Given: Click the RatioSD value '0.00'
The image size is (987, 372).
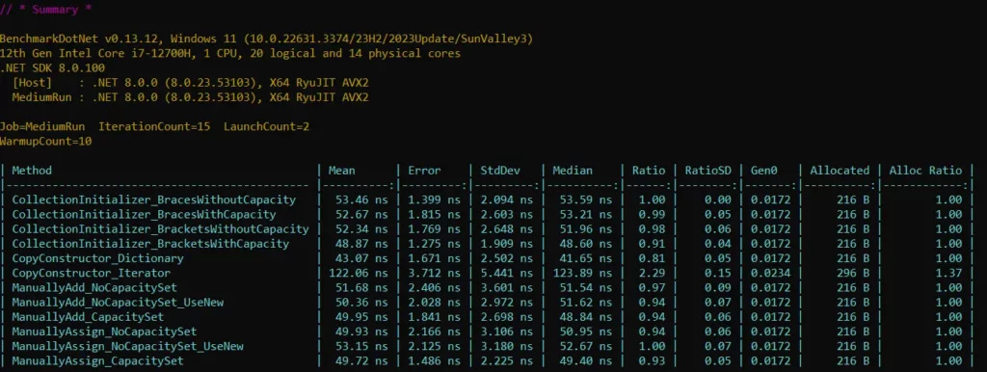Looking at the screenshot, I should (x=717, y=199).
